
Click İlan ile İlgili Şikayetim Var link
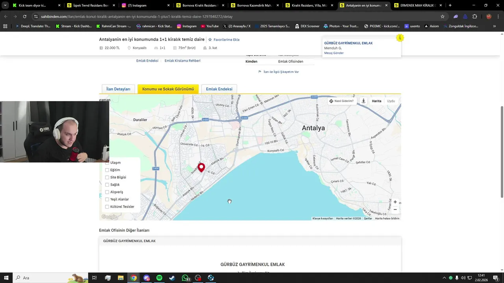click(x=281, y=72)
